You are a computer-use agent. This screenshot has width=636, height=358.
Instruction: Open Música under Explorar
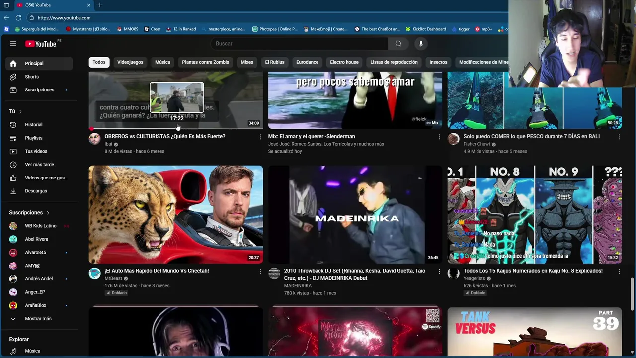point(39,351)
